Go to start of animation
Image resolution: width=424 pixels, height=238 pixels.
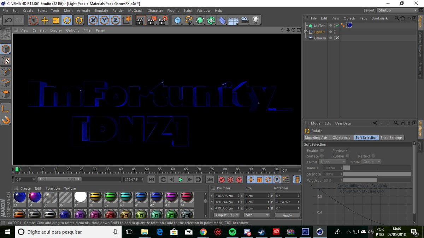[151, 179]
